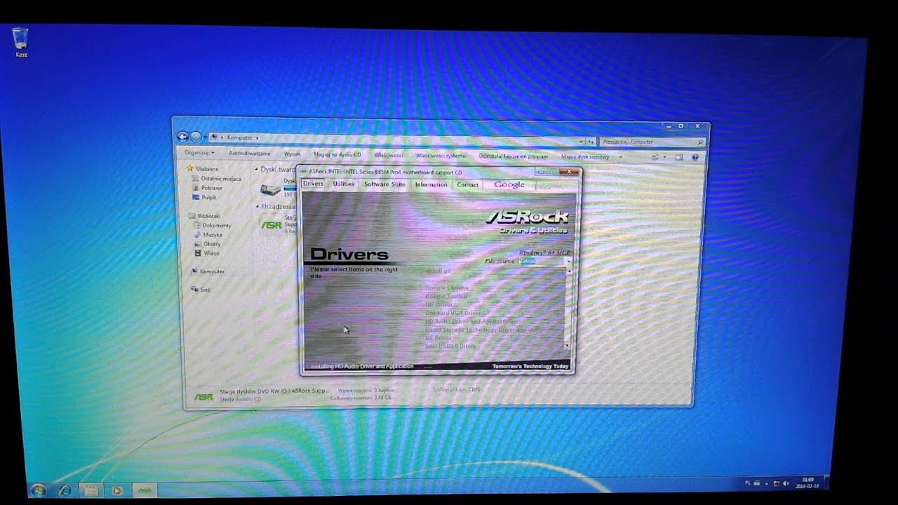
Task: Click the Explorer back arrow button
Action: click(x=183, y=137)
